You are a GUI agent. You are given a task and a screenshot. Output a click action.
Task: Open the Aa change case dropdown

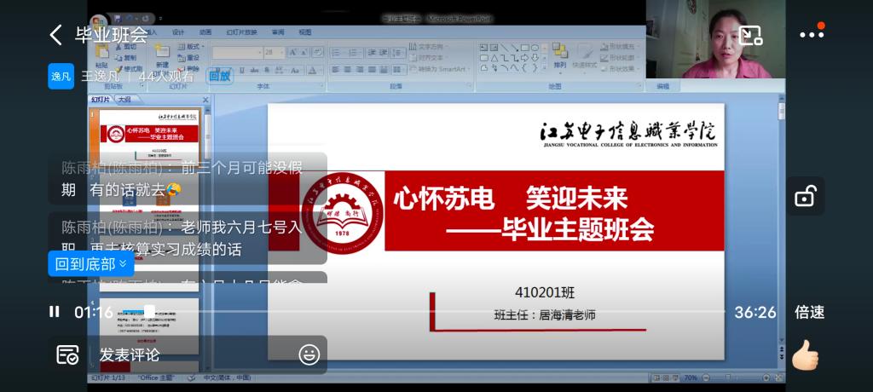296,70
